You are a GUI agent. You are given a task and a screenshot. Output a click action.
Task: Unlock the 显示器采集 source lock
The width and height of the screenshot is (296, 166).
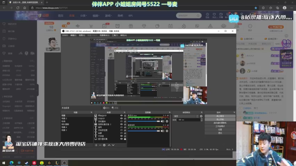(125, 139)
